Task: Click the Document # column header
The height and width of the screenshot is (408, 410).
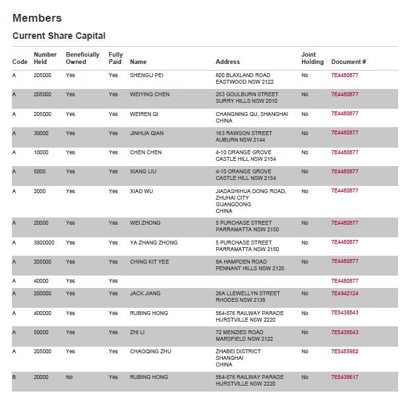Action: 348,62
